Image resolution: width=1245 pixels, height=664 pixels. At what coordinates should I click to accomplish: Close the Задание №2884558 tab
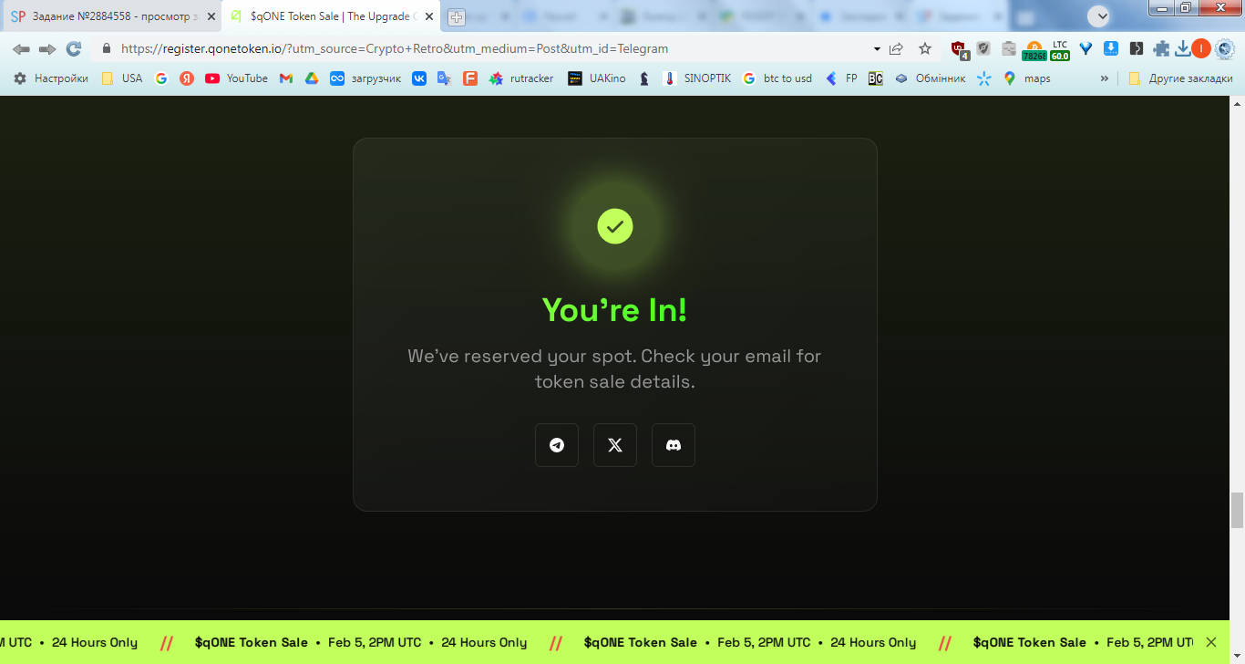point(211,16)
